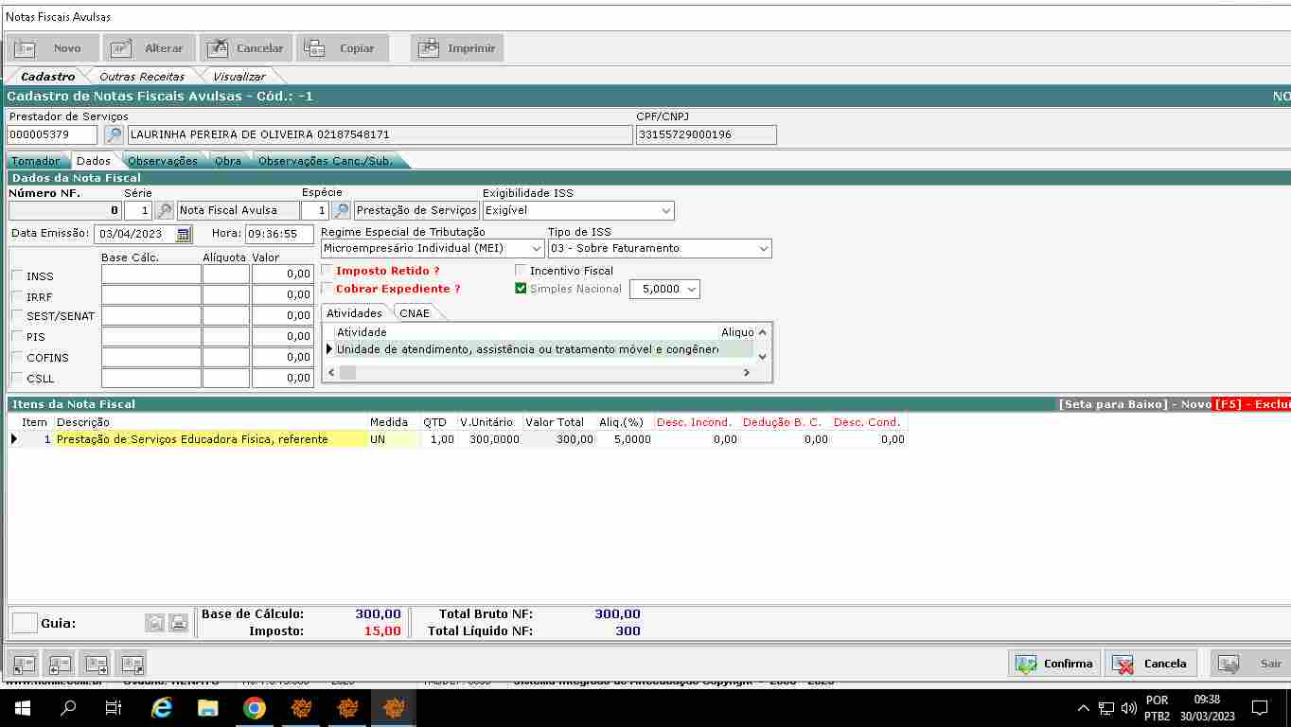1291x727 pixels.
Task: Click the Confirma button
Action: pyautogui.click(x=1054, y=664)
